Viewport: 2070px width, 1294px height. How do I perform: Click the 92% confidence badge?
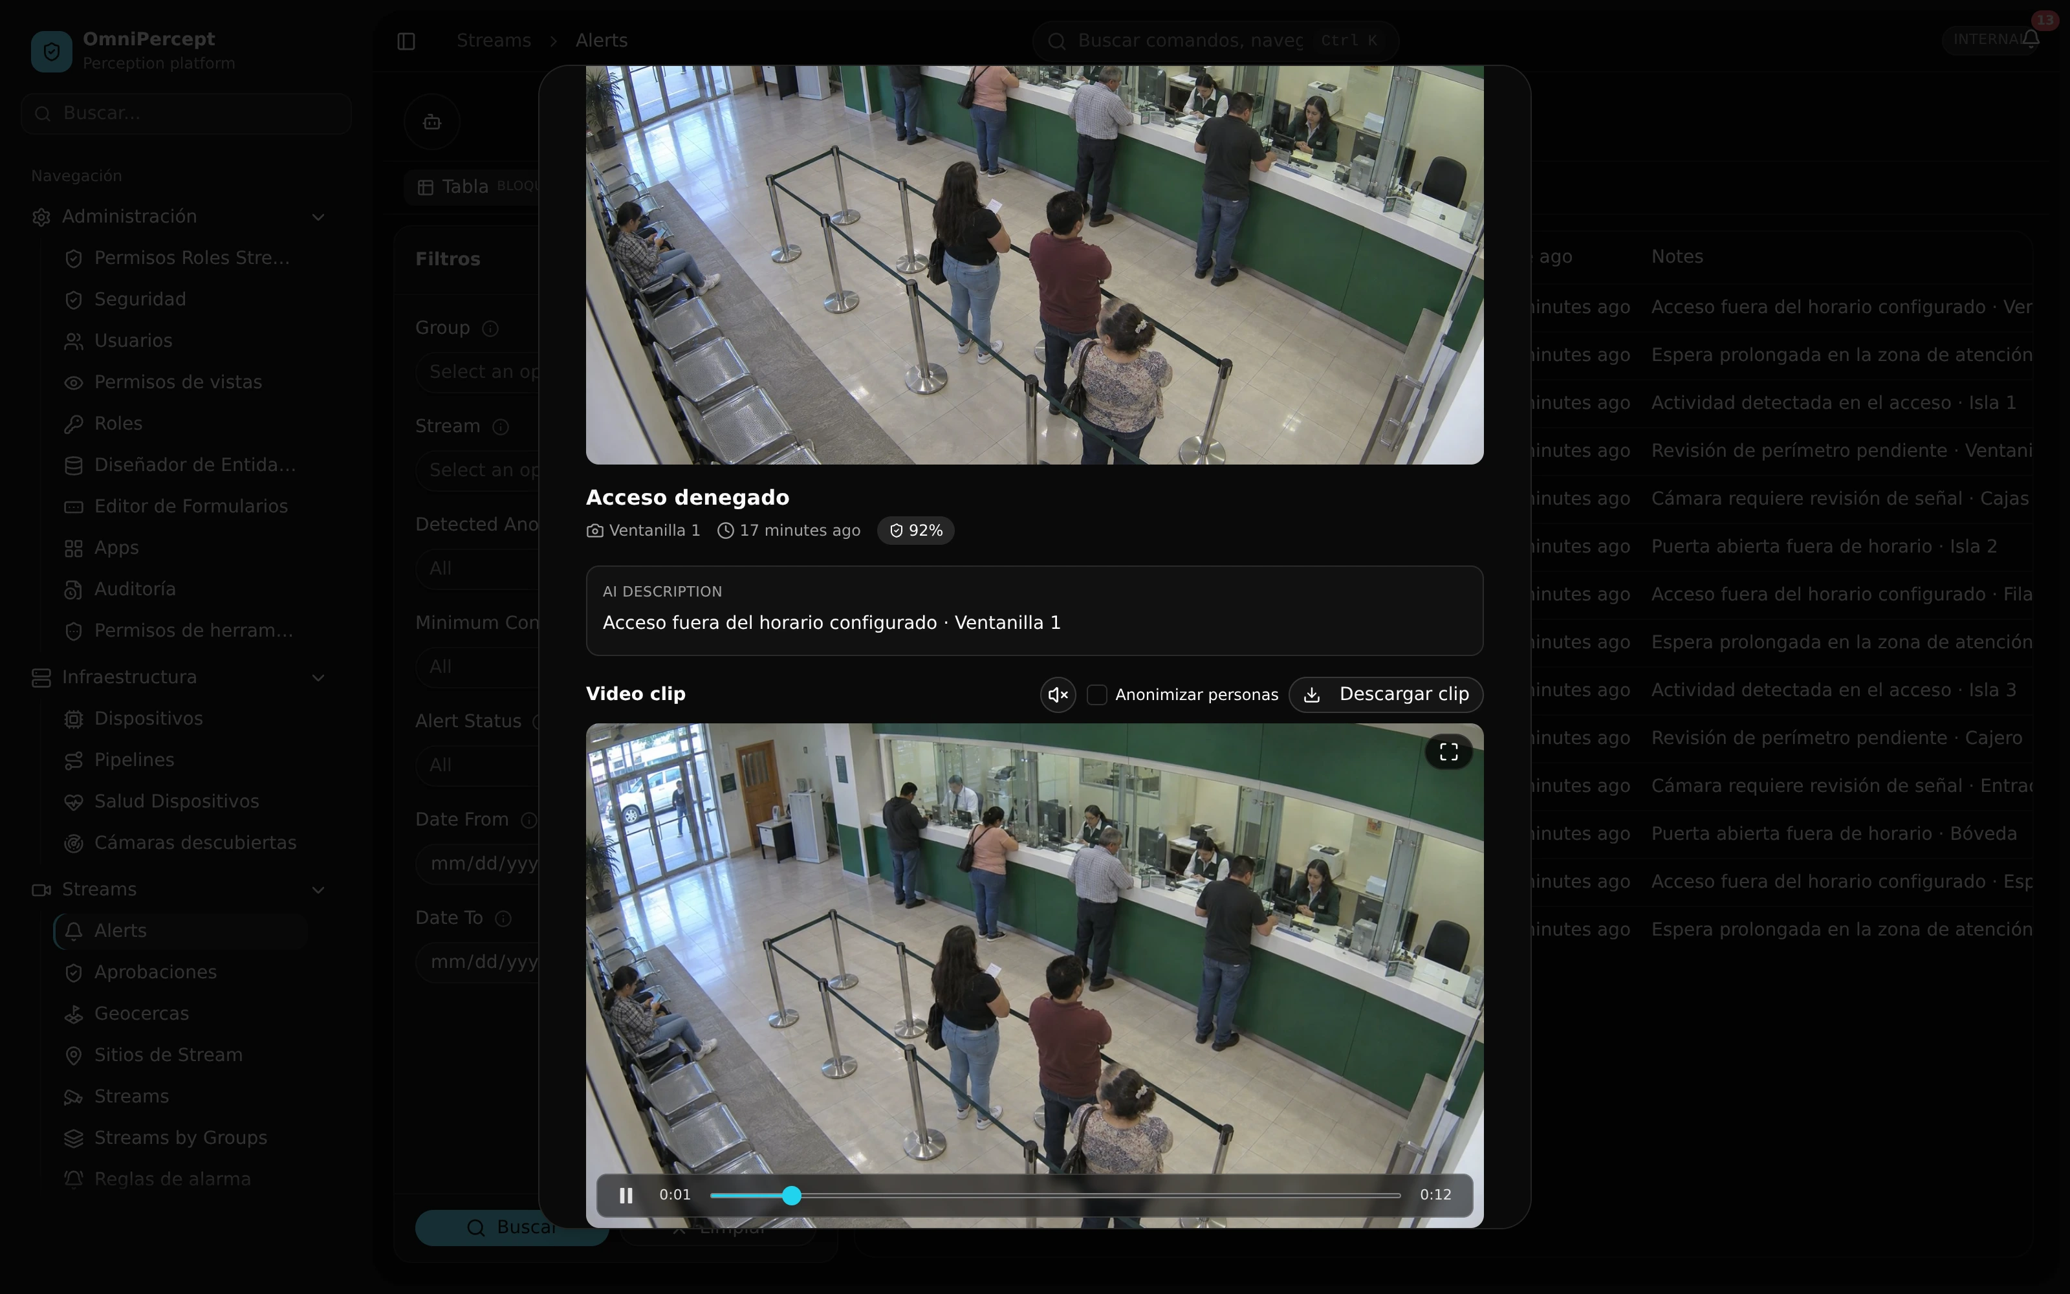tap(915, 531)
